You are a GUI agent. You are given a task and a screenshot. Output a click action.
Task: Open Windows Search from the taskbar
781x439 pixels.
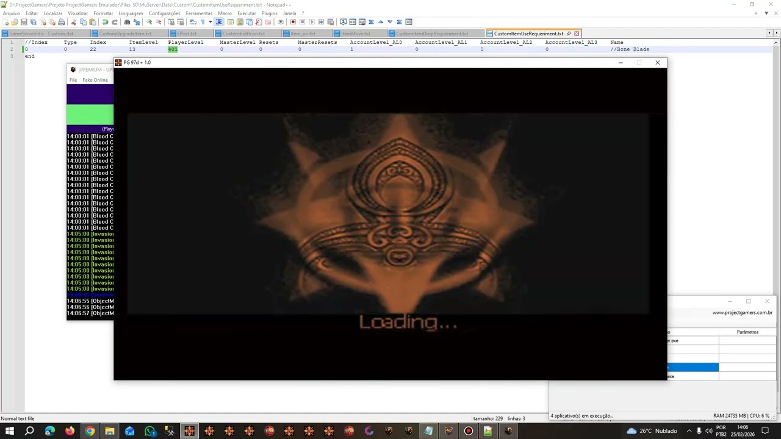click(29, 431)
